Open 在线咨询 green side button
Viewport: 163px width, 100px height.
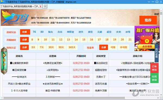[154, 78]
